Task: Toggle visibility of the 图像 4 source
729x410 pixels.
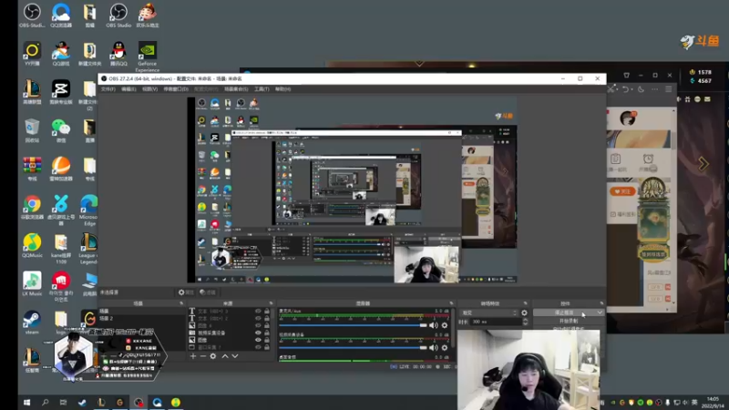Action: [x=258, y=326]
